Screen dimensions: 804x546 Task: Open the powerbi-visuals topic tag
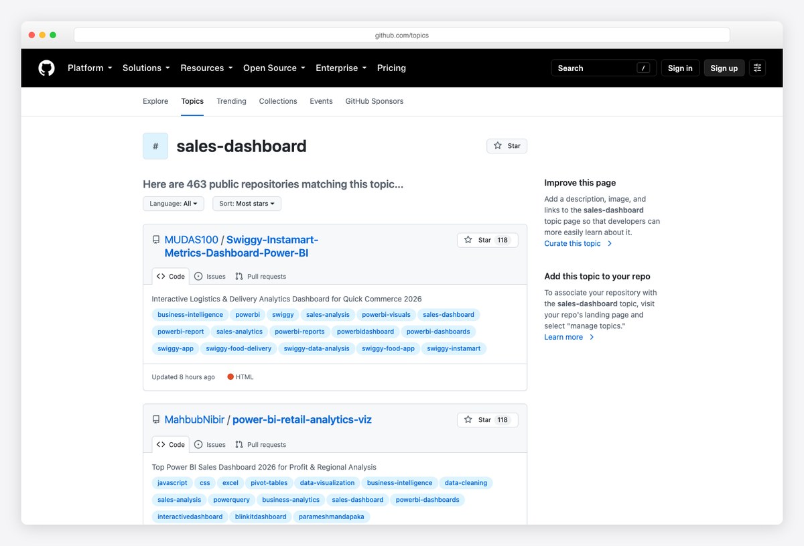click(x=386, y=315)
